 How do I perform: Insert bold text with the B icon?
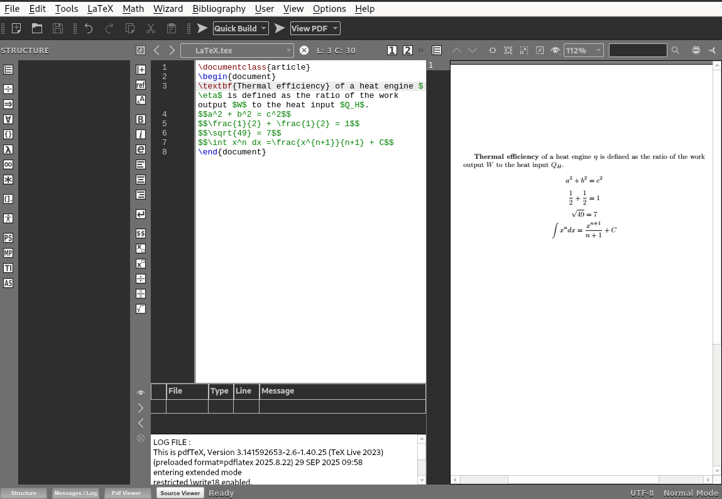click(x=141, y=119)
